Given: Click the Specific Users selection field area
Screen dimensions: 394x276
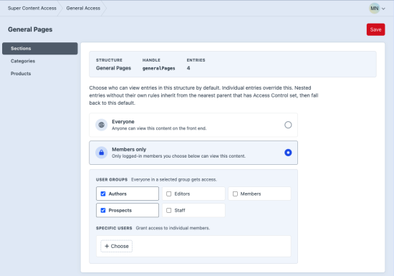Looking at the screenshot, I should [x=193, y=246].
